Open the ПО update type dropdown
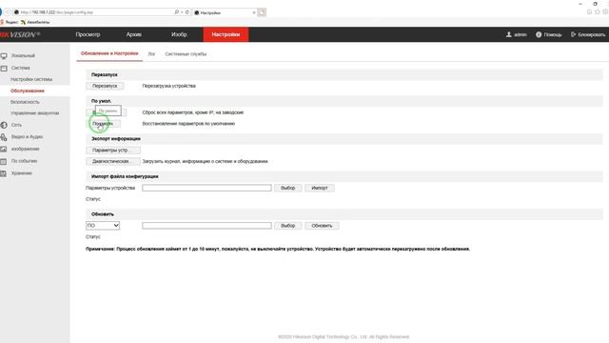The image size is (609, 343). 103,226
